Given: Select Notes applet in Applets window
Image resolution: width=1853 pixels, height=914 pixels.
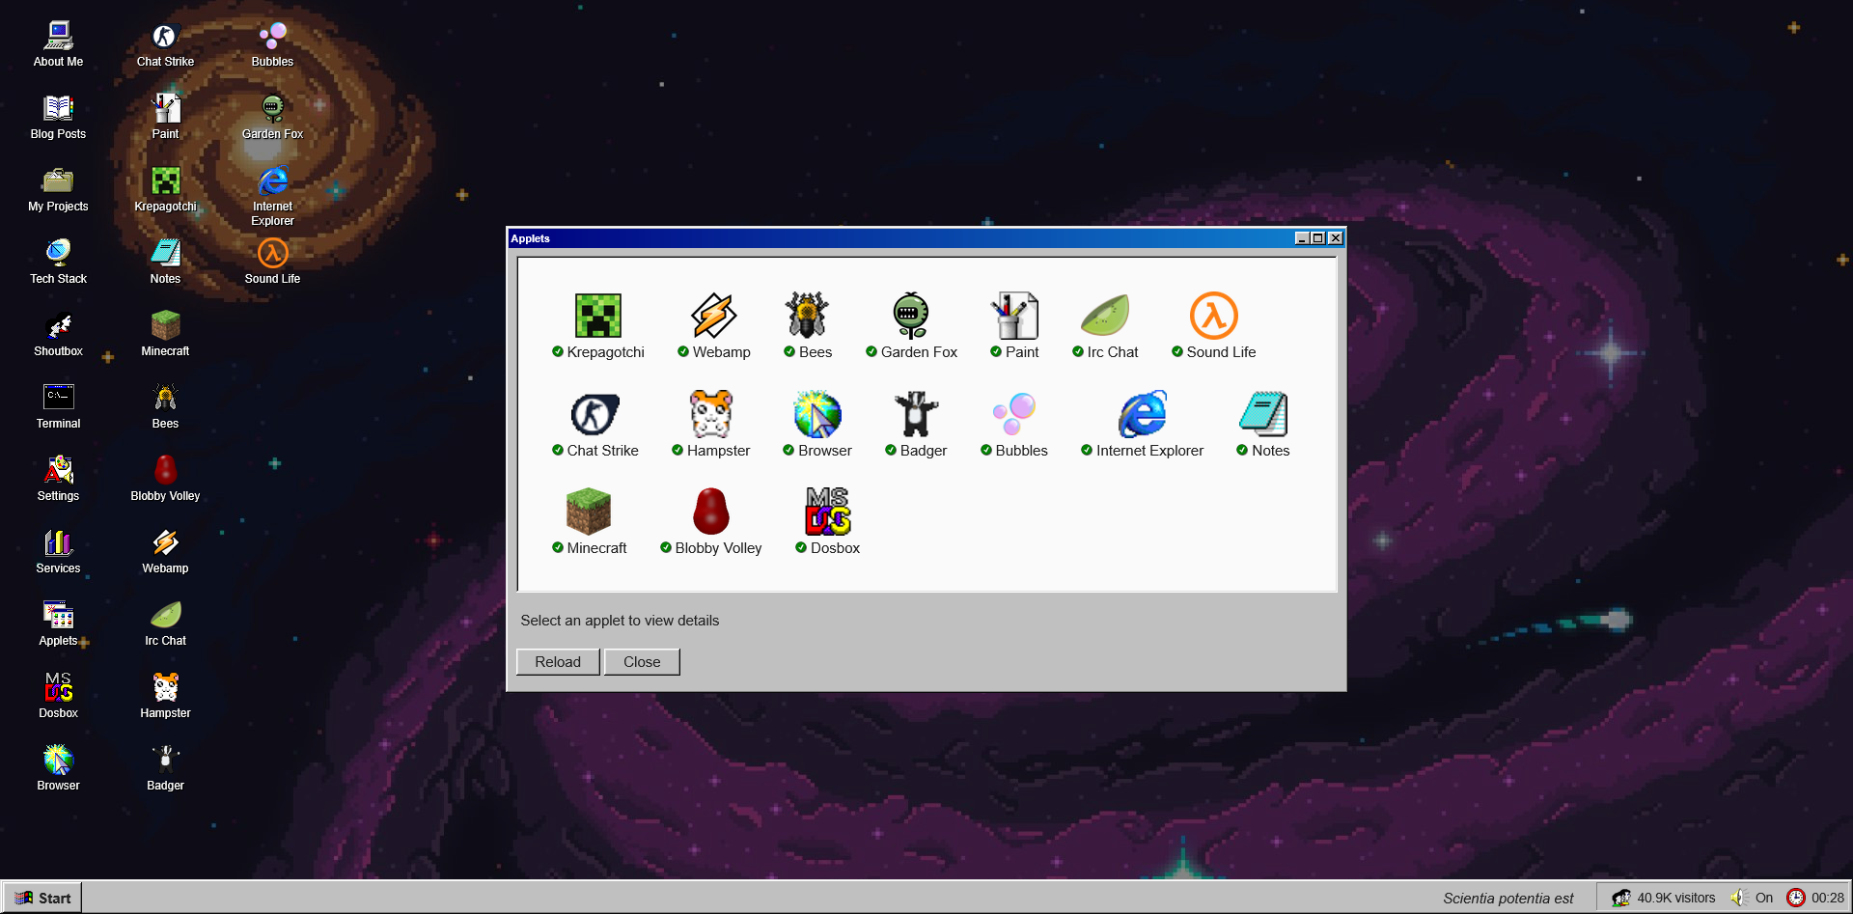Looking at the screenshot, I should point(1263,425).
